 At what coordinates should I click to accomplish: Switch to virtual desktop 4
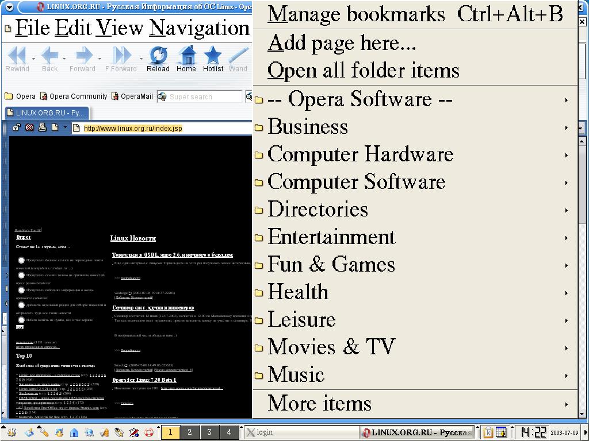pos(229,432)
